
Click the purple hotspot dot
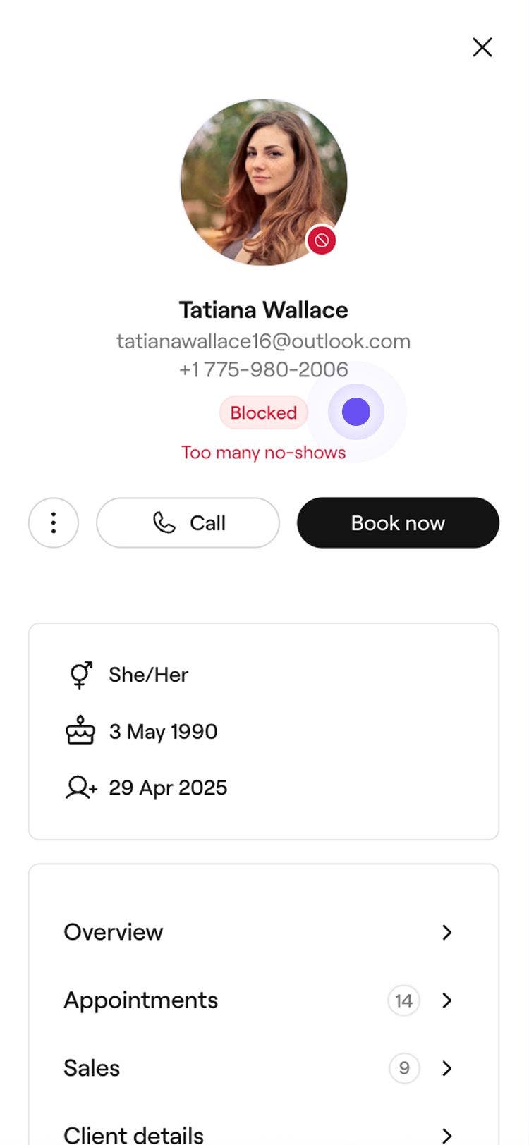coord(356,412)
